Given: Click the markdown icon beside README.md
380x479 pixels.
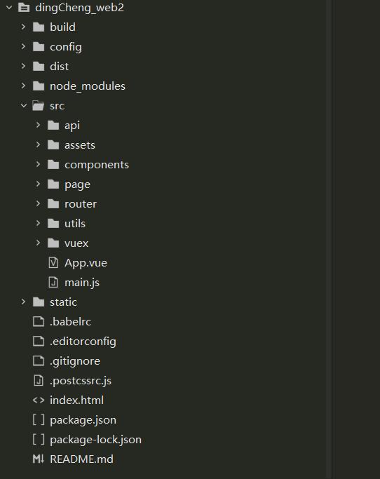Looking at the screenshot, I should coord(39,459).
